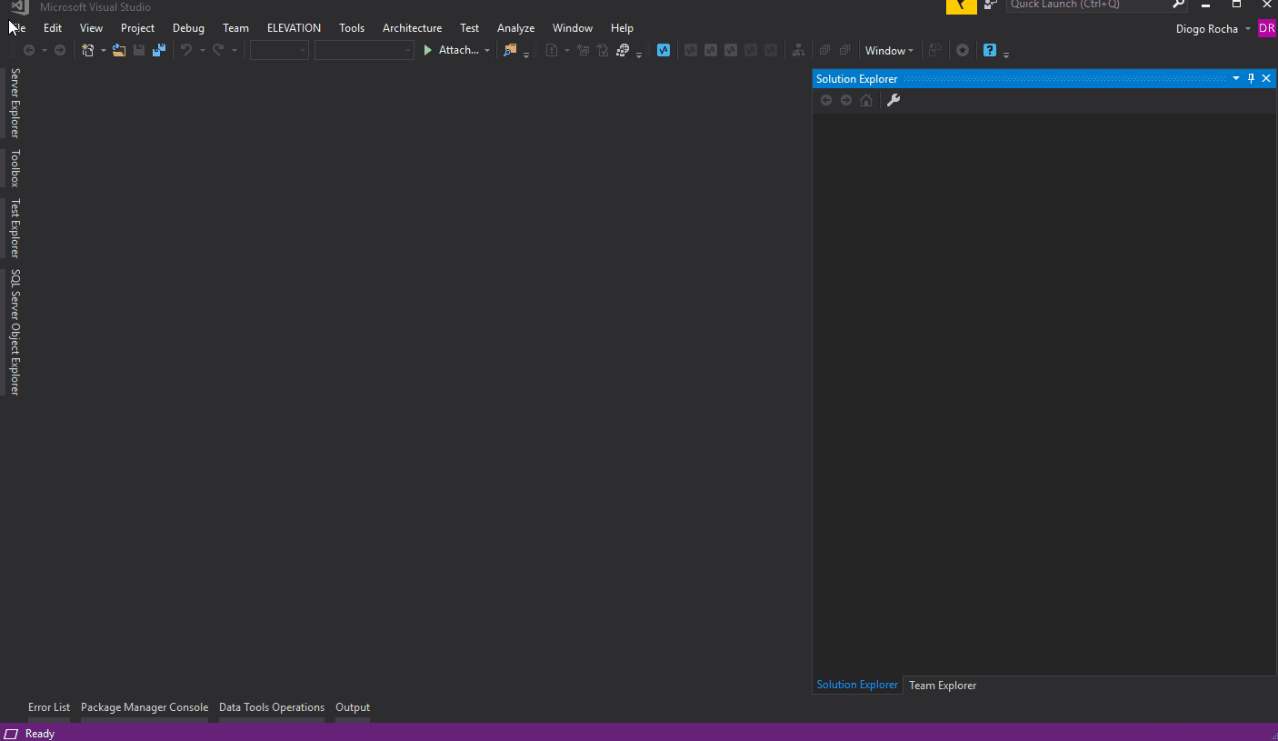
Task: Expand the Help toolbar overflow options
Action: [1006, 54]
